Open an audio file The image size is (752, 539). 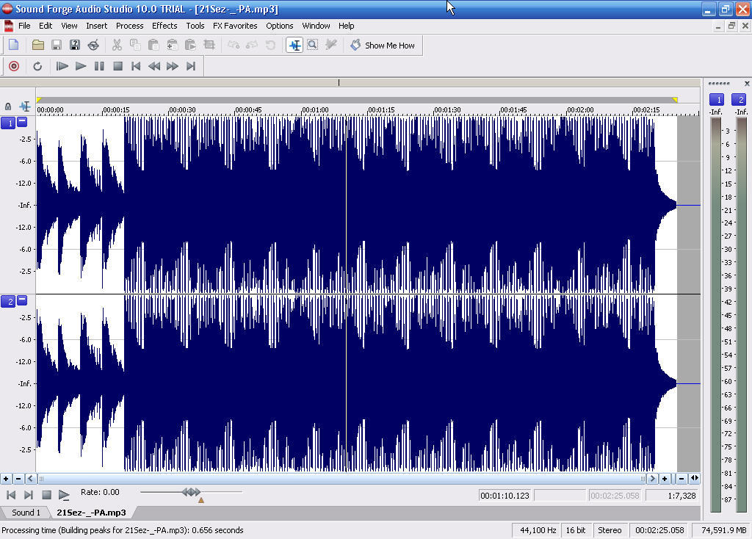pos(38,45)
